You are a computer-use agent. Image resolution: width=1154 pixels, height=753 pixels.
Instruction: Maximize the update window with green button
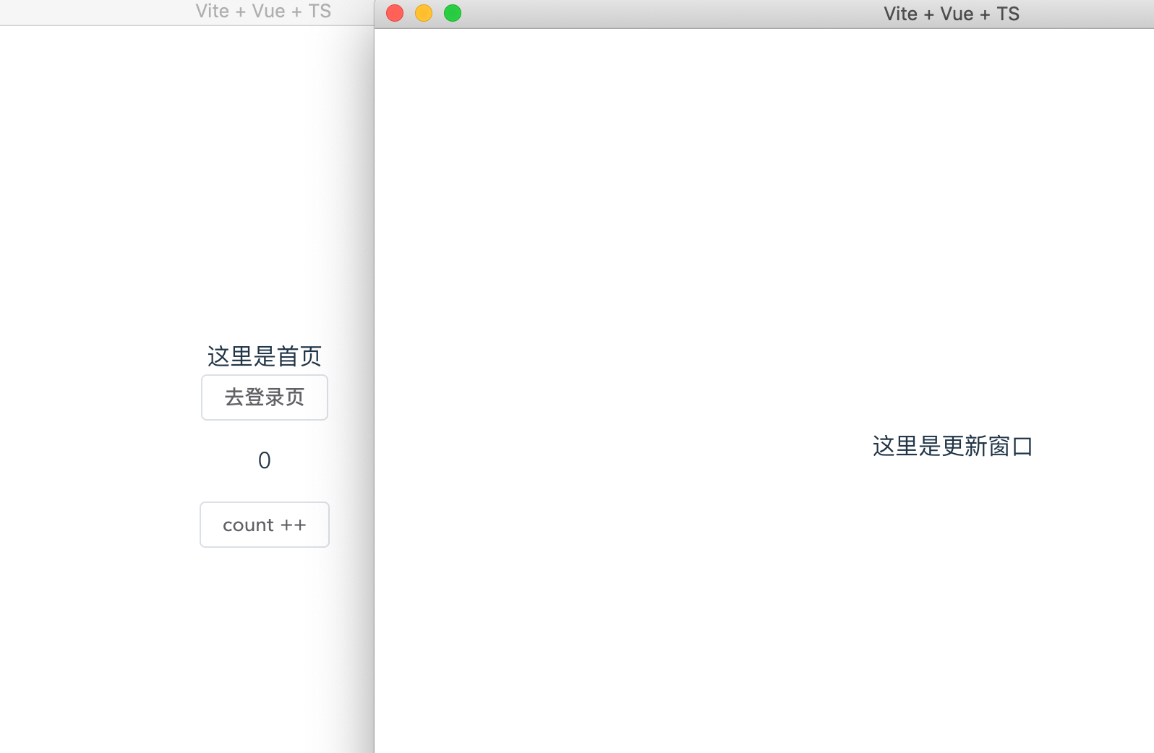tap(453, 13)
